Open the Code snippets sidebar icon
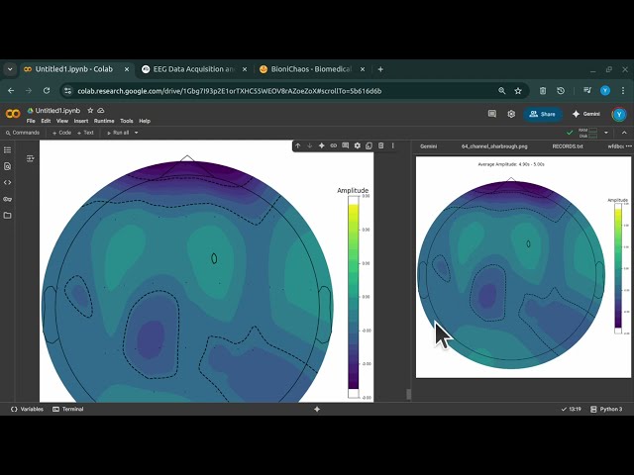 pos(7,182)
